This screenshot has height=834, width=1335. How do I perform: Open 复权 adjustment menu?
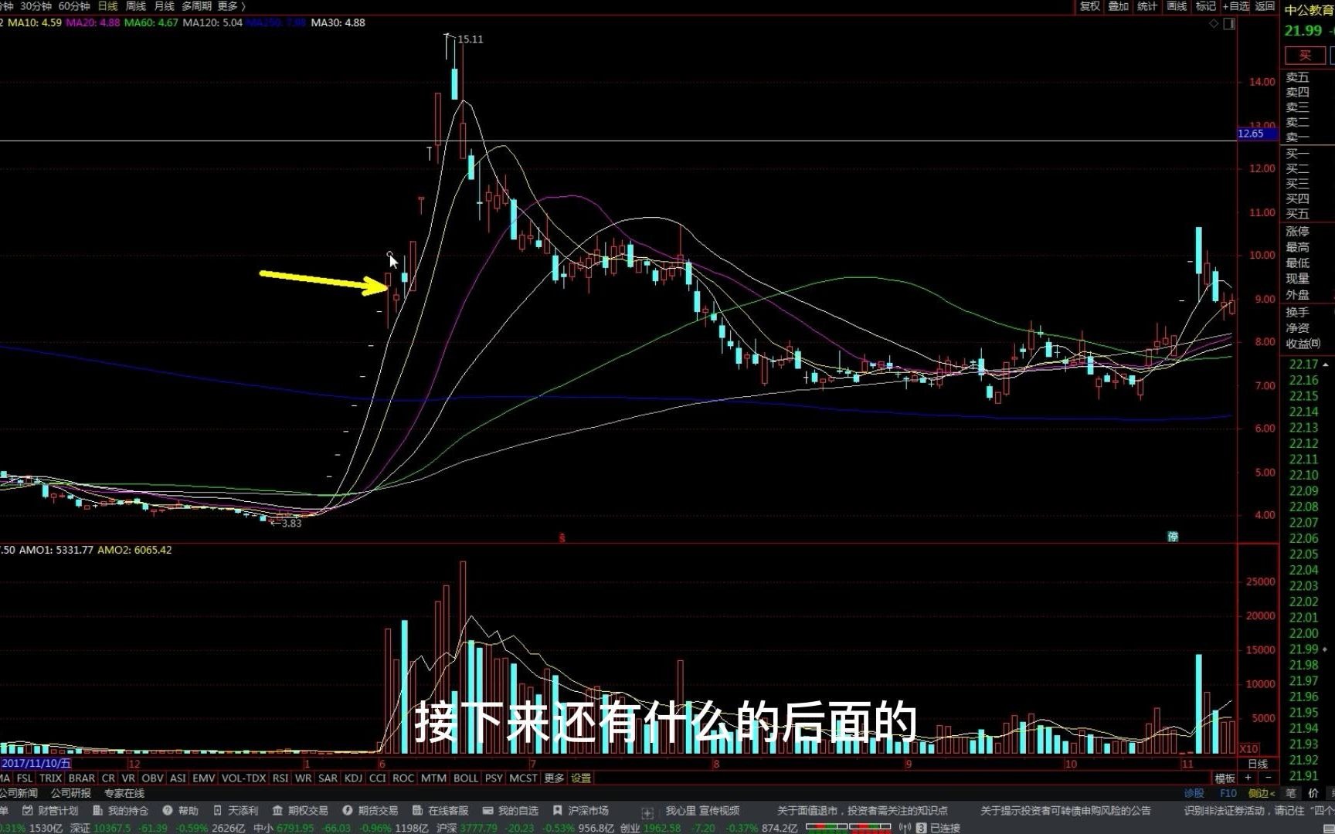coord(1089,6)
